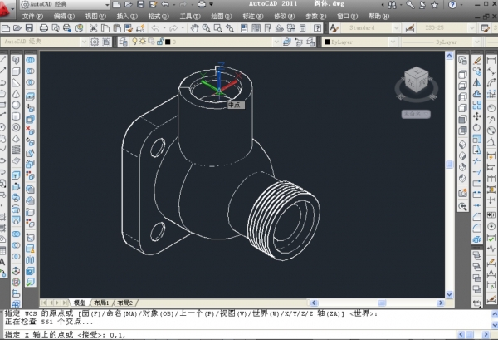Open the Communication Center satellite icon
Screen dimensions: 498x340
pyautogui.click(x=422, y=5)
